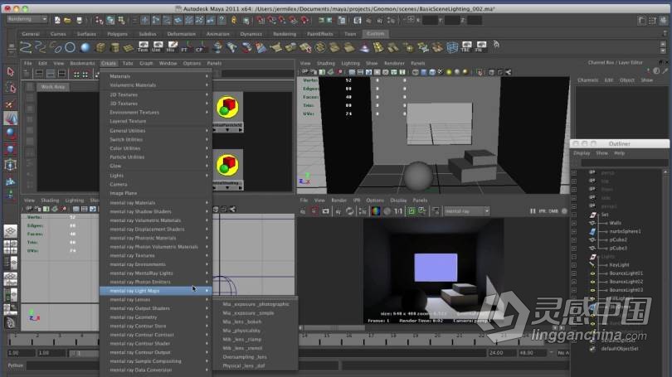
Task: Expand the KeyLight node in the Outliner
Action: click(x=574, y=265)
